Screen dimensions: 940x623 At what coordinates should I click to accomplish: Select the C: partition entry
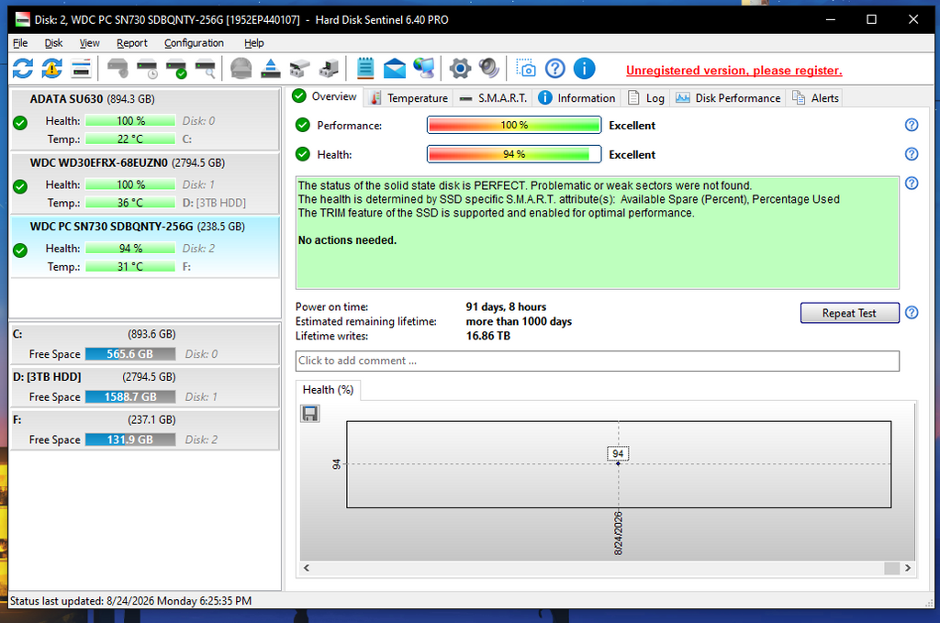pos(145,344)
